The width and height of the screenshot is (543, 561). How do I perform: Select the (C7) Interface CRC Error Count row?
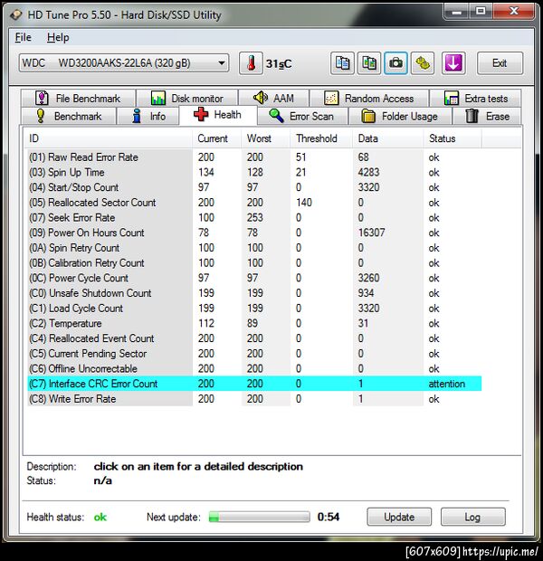254,384
